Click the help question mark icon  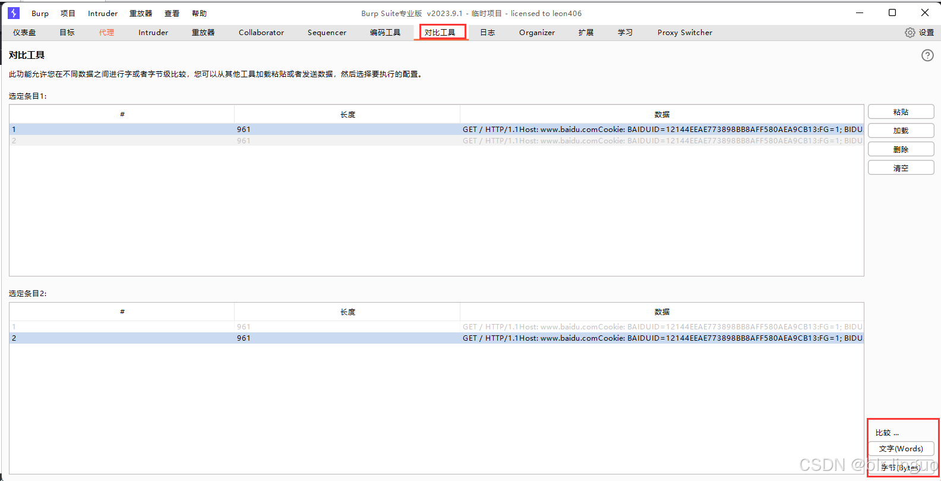tap(927, 55)
